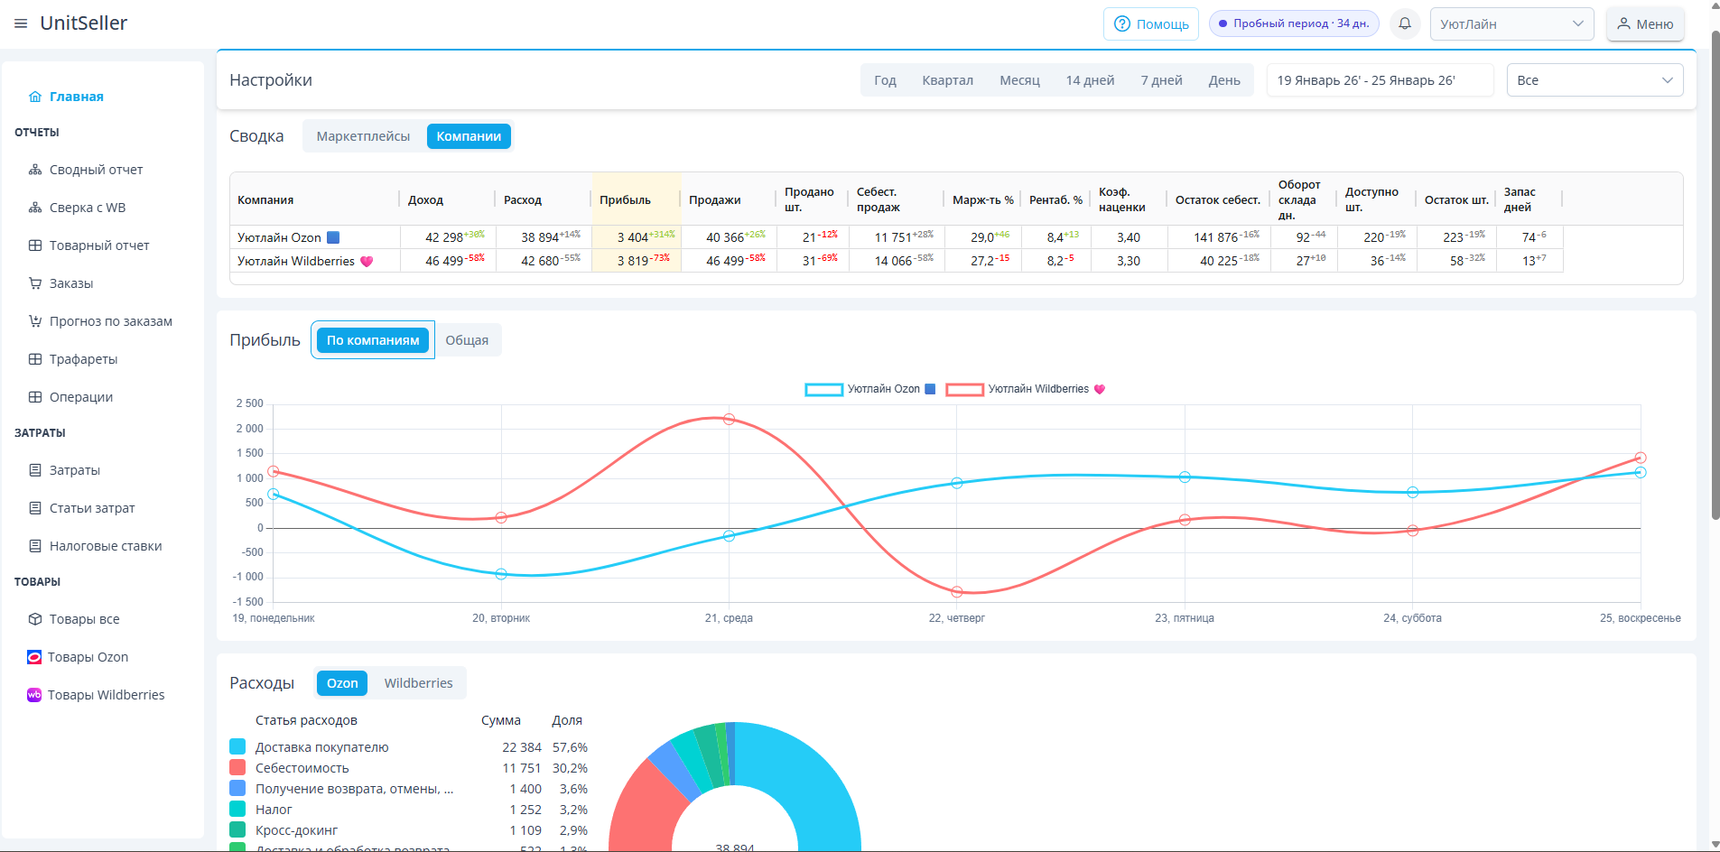Viewport: 1720px width, 852px height.
Task: Select the Wildberries expenses tab
Action: pyautogui.click(x=418, y=683)
